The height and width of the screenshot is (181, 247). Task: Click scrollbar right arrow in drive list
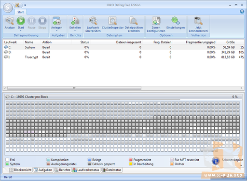coord(242,88)
